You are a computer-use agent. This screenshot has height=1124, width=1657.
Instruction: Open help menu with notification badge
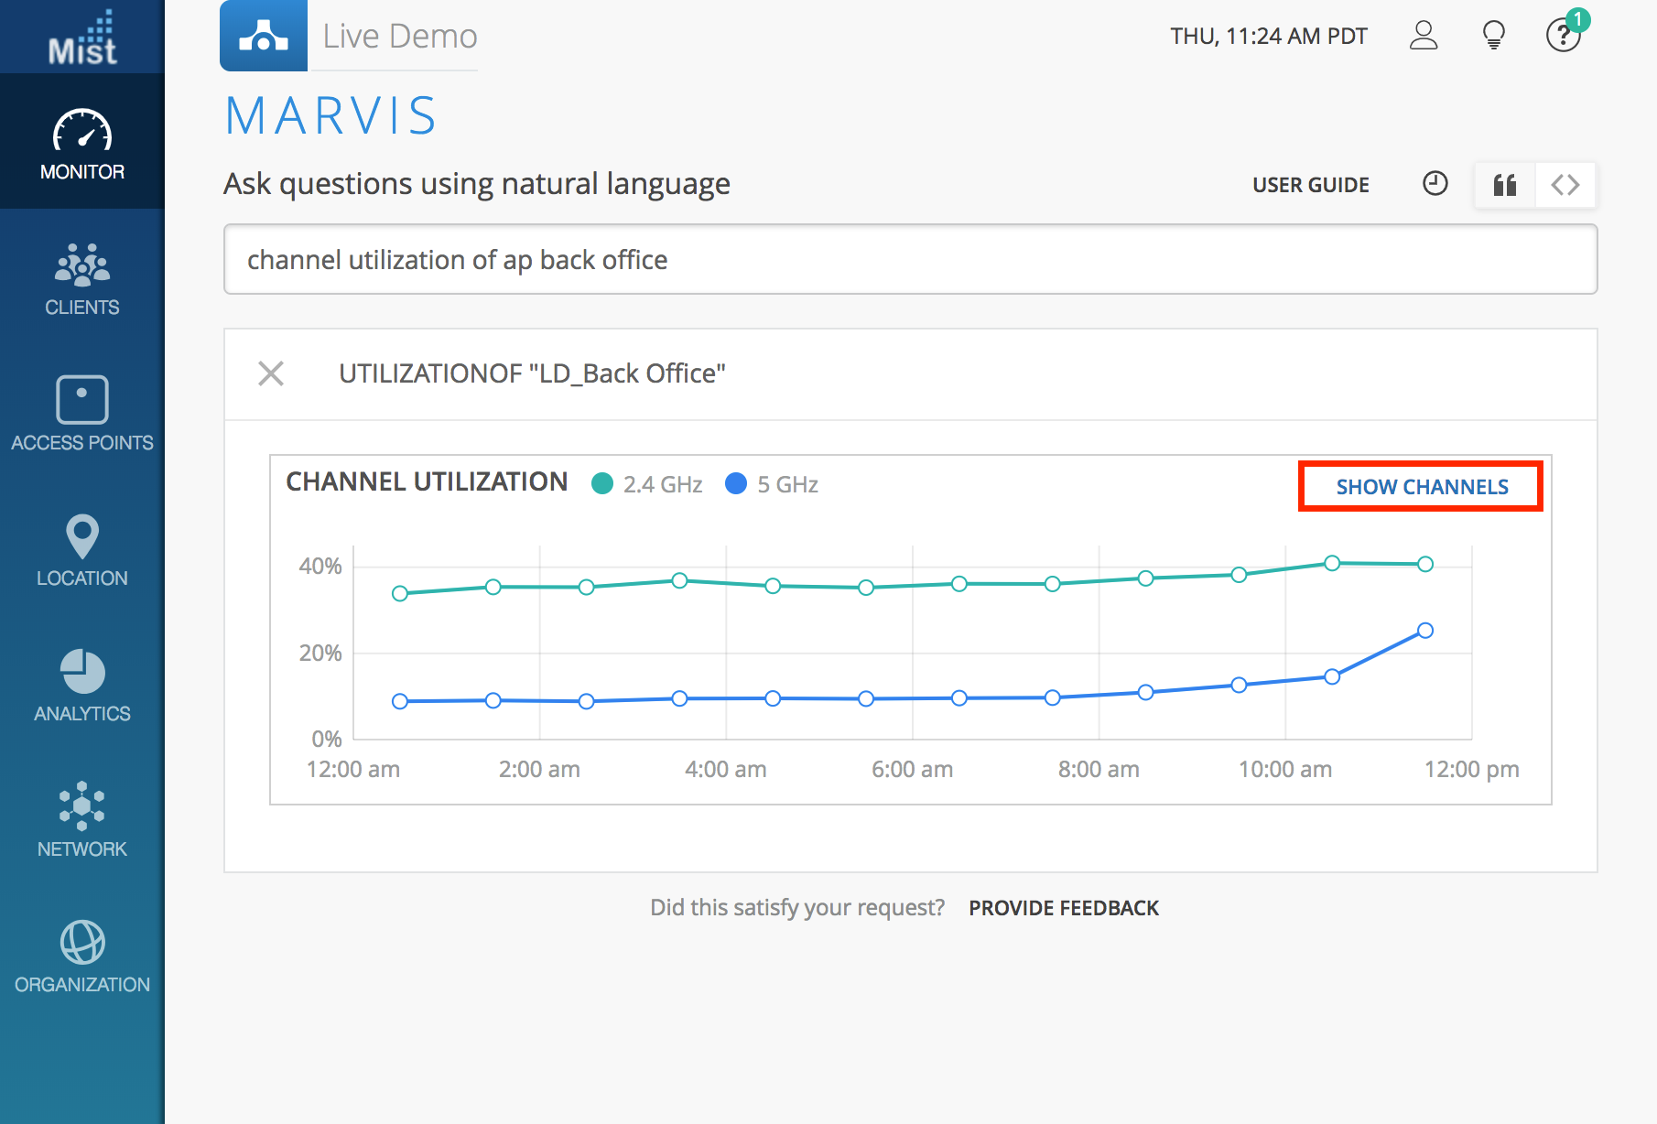tap(1564, 36)
